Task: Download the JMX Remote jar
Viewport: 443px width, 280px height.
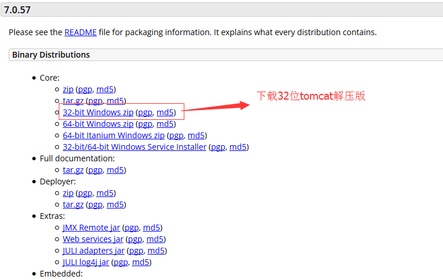Action: (91, 228)
